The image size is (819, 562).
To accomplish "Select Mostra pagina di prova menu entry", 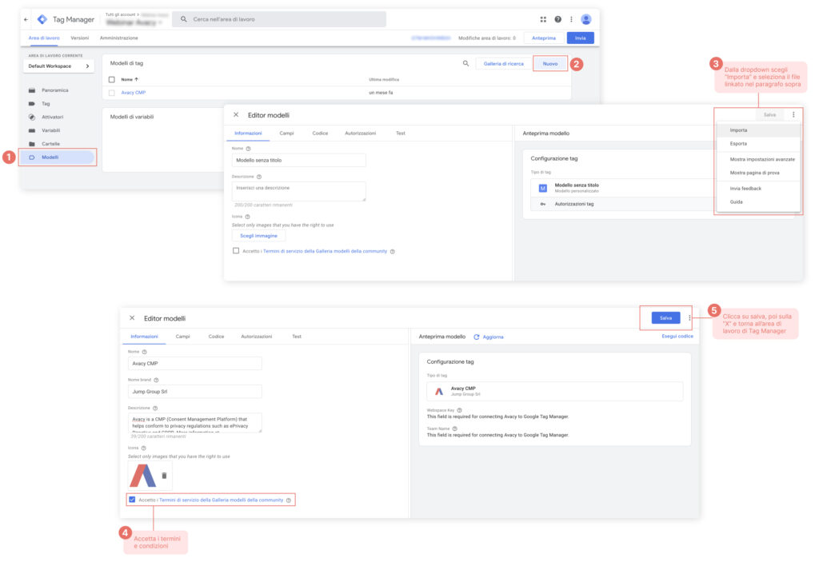I will 758,173.
